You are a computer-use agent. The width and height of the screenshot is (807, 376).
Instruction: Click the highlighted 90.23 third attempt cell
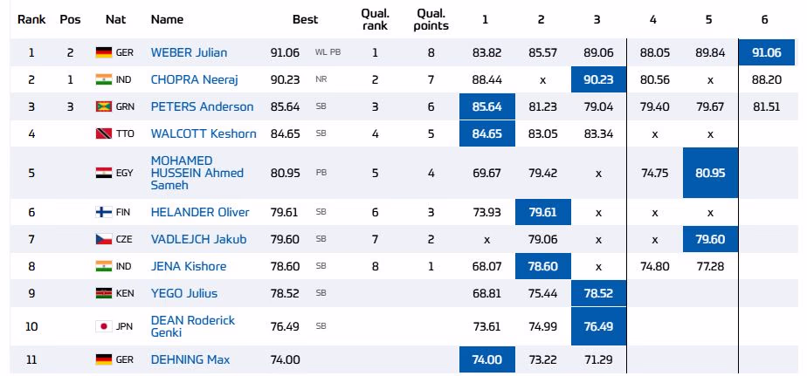pos(598,80)
